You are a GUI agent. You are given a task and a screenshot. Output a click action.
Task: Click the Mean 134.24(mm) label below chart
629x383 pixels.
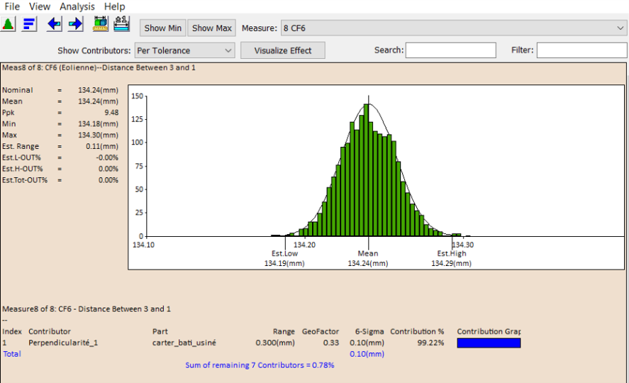point(368,259)
